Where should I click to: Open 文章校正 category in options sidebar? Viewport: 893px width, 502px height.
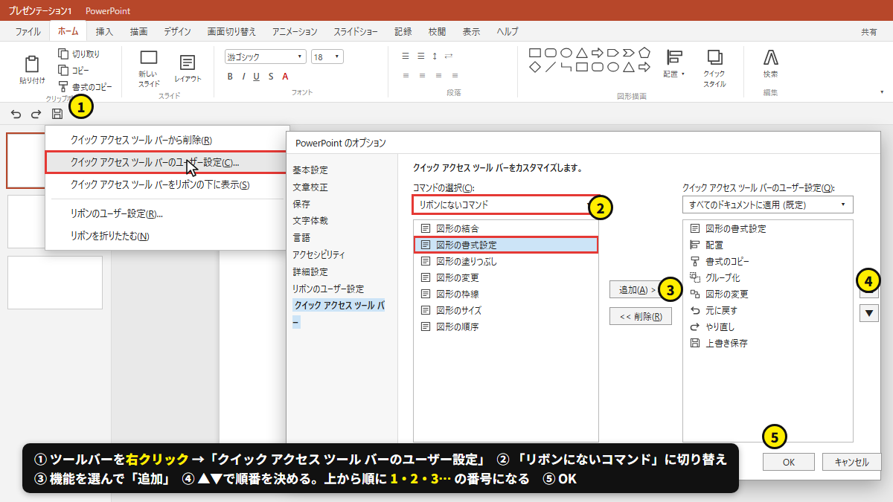(310, 187)
